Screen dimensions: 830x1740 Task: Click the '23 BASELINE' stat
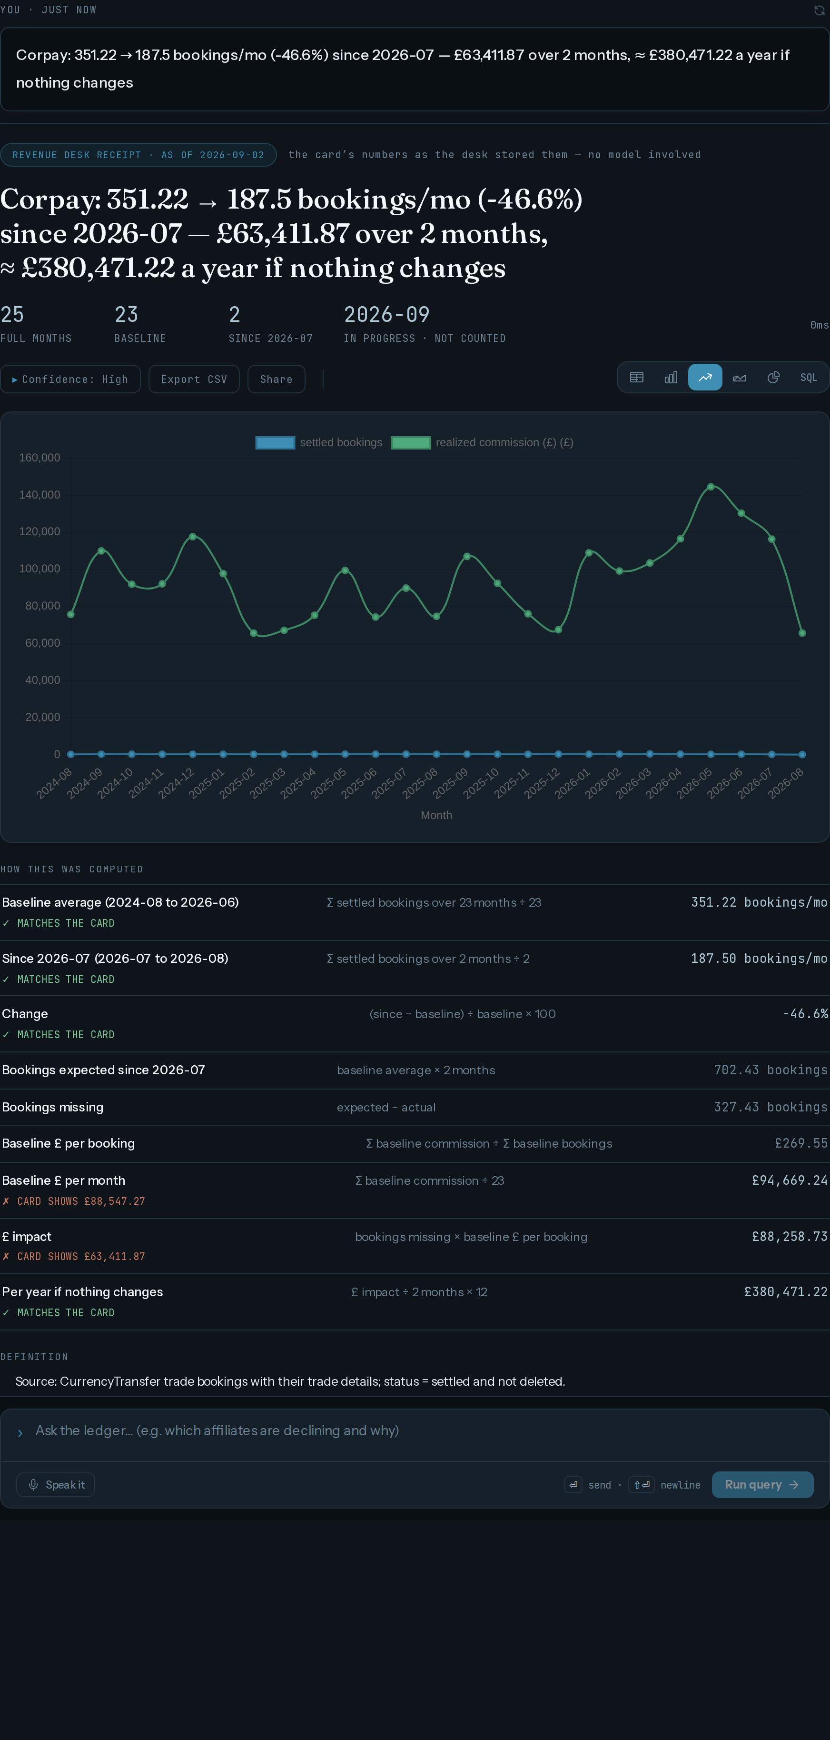pyautogui.click(x=140, y=324)
